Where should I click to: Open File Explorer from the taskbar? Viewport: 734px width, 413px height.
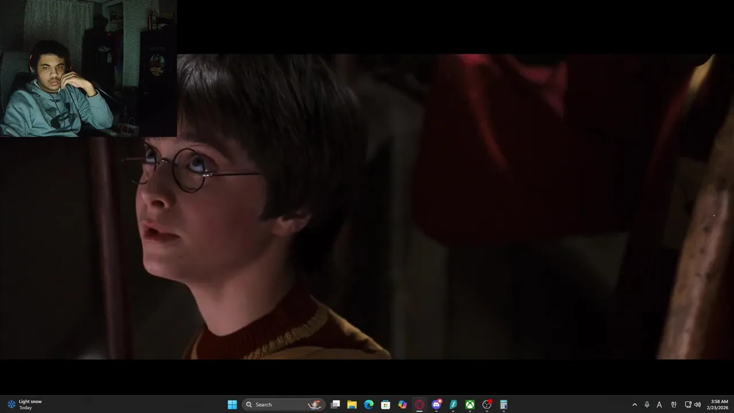tap(352, 404)
